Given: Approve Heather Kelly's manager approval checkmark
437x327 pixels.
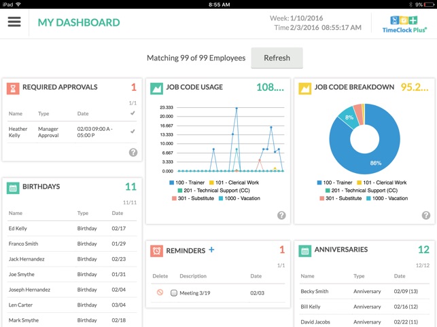Looking at the screenshot, I should pos(133,131).
